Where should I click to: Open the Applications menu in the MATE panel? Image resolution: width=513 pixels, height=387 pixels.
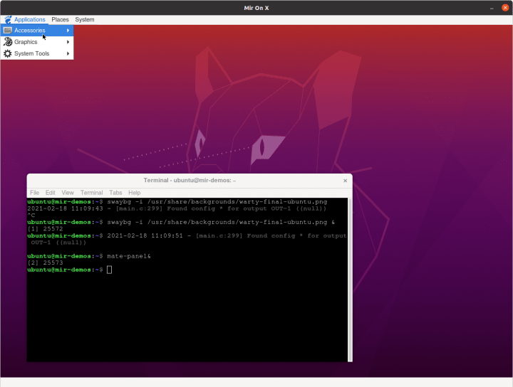point(29,20)
